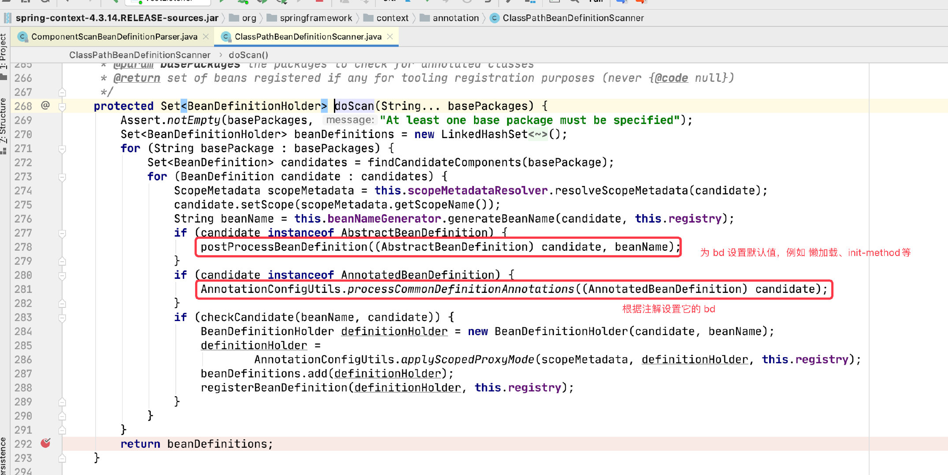
Task: Click postProcessBeanDefinition call on line 278
Action: pos(284,247)
